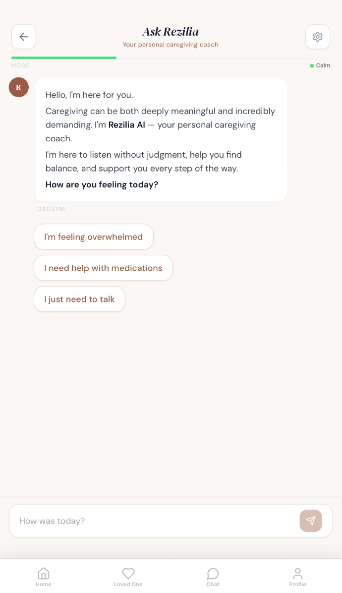Click the Rezilia "R" avatar
Image resolution: width=342 pixels, height=593 pixels.
point(19,87)
